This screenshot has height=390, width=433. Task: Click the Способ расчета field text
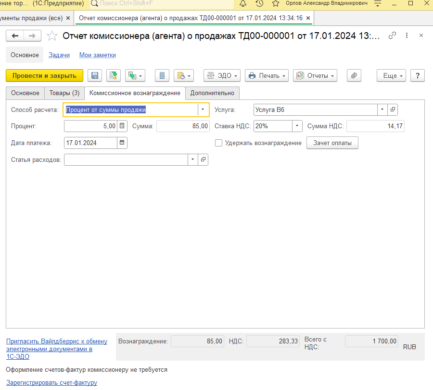(x=130, y=110)
